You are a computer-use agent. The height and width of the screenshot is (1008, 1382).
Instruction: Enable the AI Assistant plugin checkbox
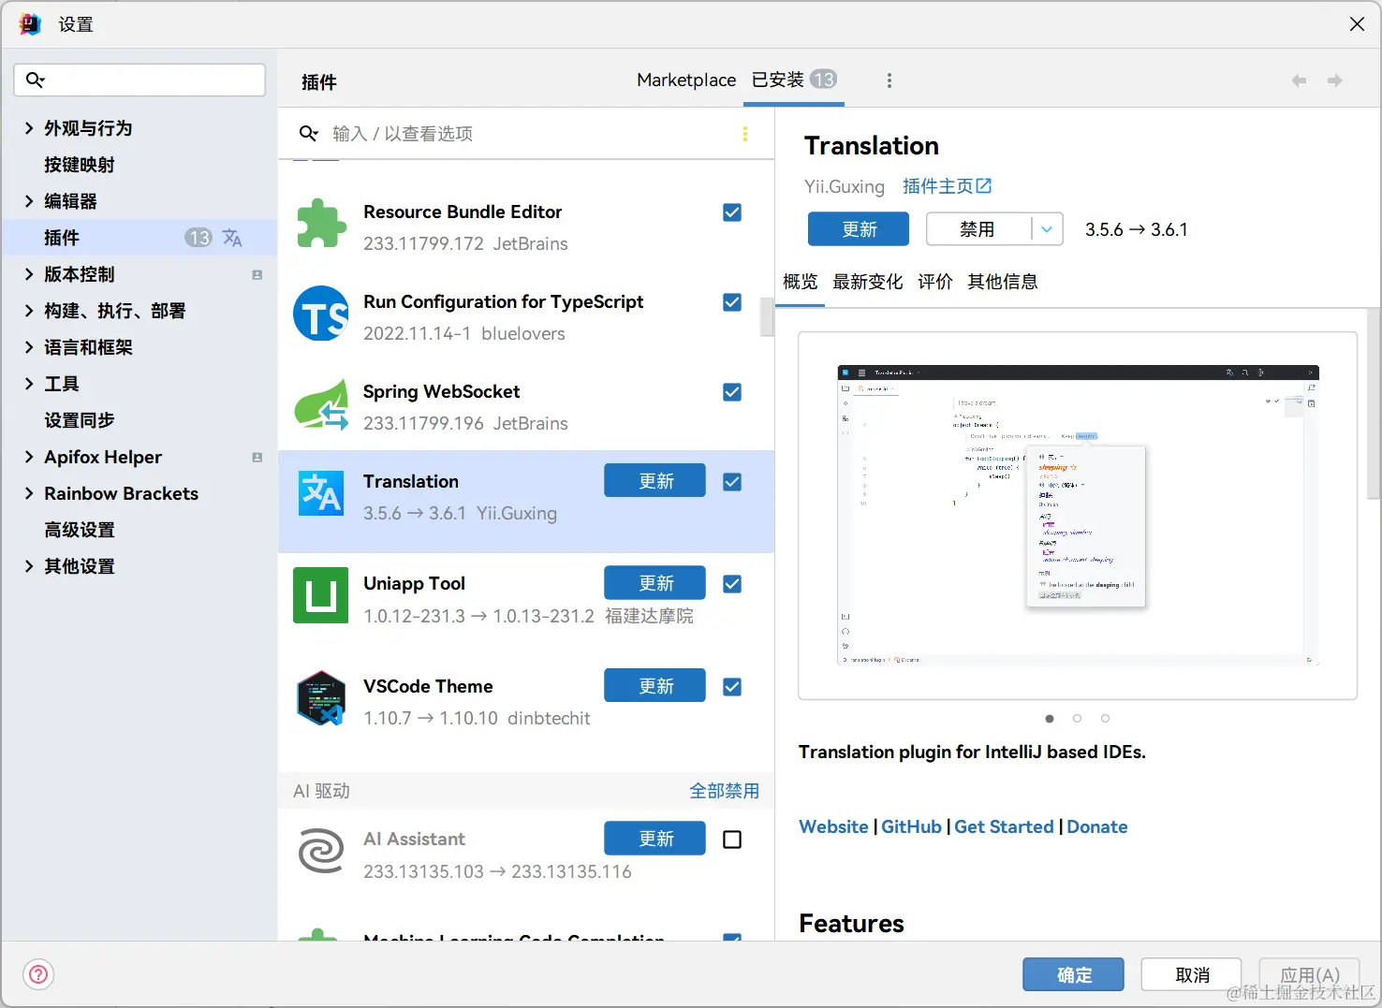click(732, 840)
